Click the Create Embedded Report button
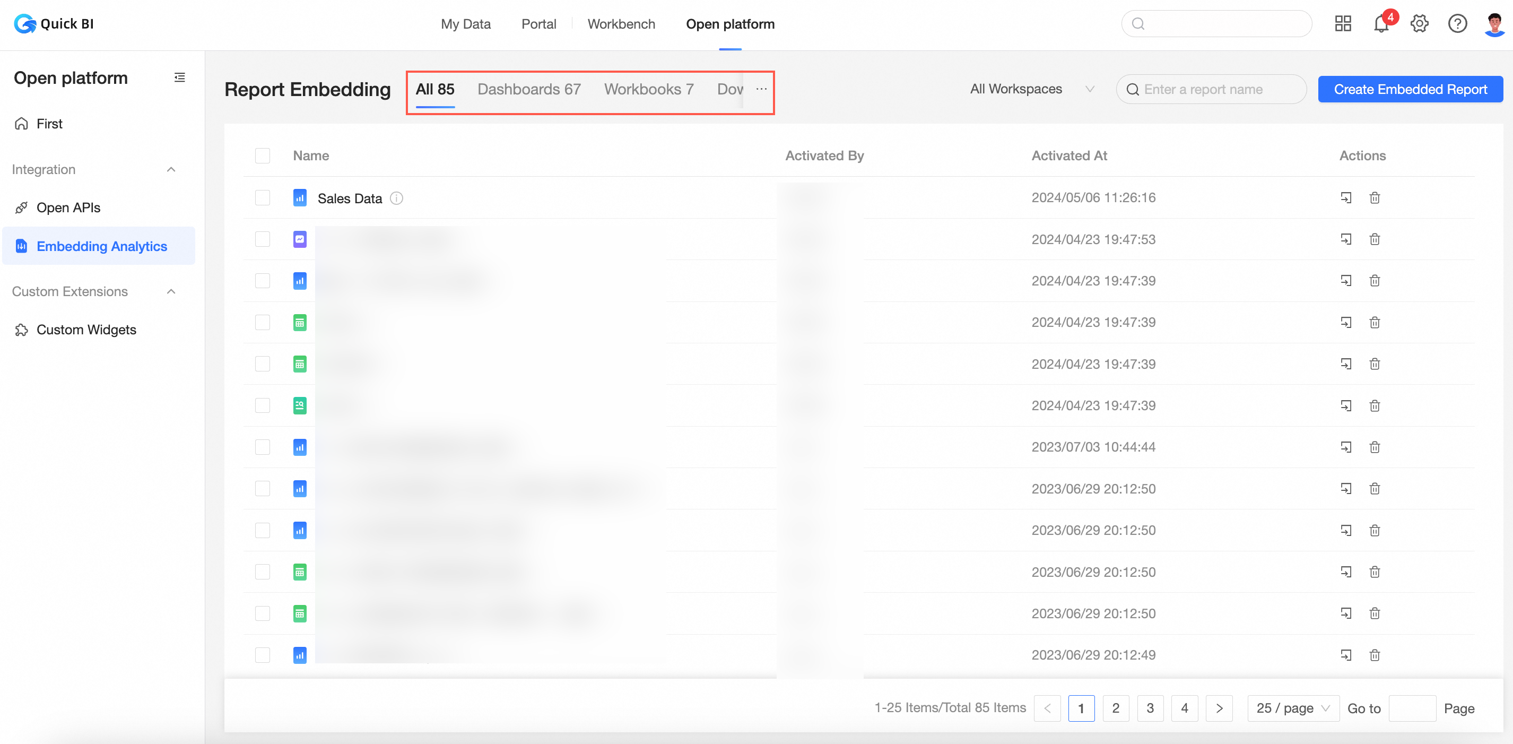 (1410, 89)
